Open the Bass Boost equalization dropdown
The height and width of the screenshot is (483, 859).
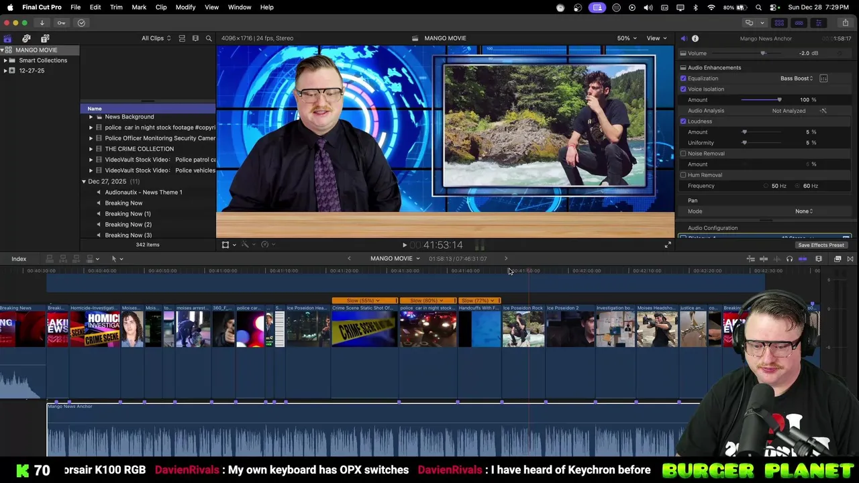click(x=797, y=78)
